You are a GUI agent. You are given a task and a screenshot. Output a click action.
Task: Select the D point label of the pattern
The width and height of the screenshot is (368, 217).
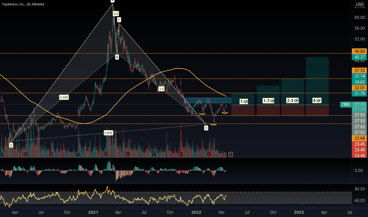click(206, 128)
